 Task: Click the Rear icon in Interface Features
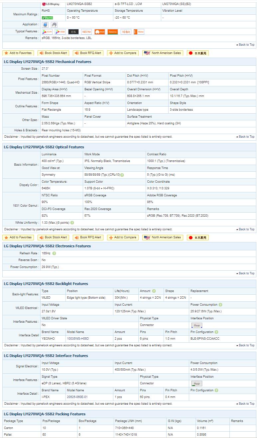197,384
